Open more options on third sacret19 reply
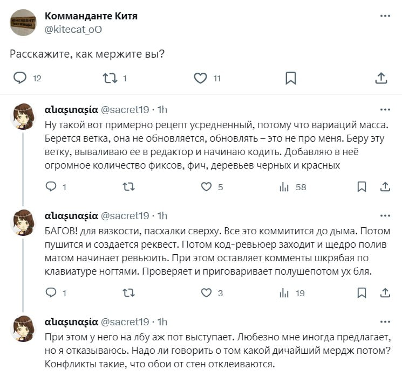This screenshot has height=391, width=402. [385, 322]
